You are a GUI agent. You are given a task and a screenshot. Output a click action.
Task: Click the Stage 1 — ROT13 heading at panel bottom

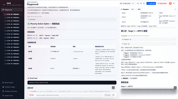(x=127, y=86)
